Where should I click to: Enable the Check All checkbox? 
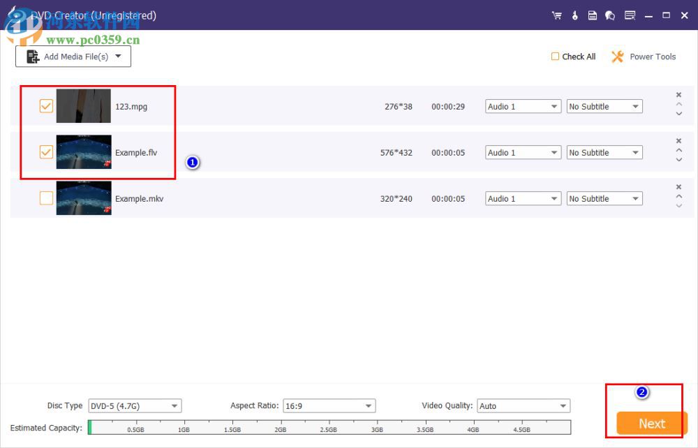tap(555, 57)
